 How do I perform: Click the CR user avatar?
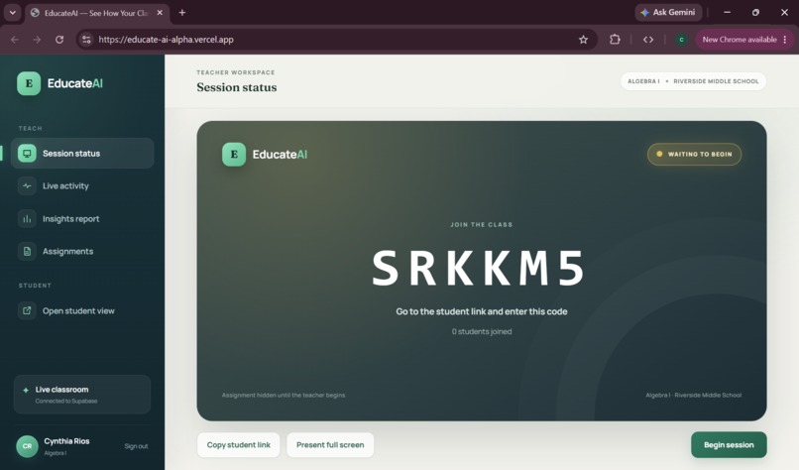point(27,446)
